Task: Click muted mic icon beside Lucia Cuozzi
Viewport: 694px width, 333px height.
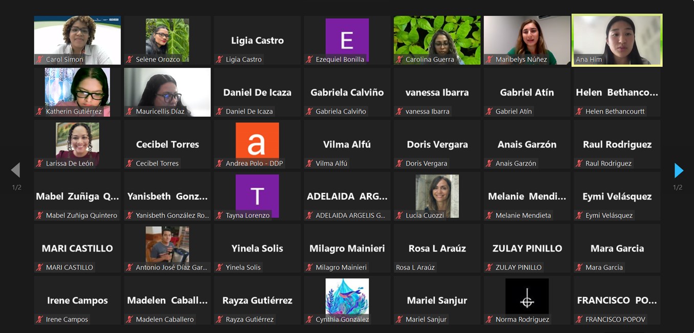Action: point(399,215)
